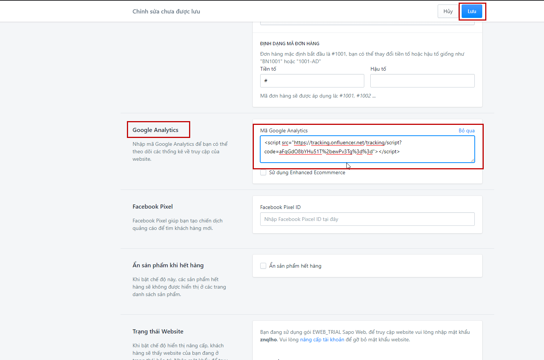Viewport: 544px width, 360px height.
Task: Select the ĐỊNH DẠNG MÃ ĐƠN HÀNG label
Action: coord(290,43)
